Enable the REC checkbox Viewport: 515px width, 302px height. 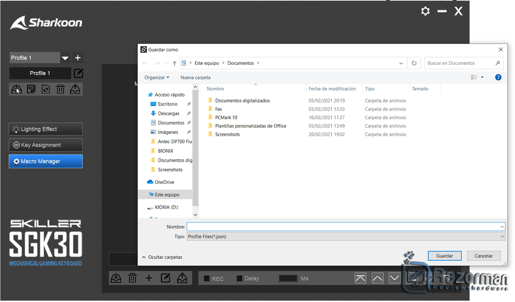click(207, 278)
